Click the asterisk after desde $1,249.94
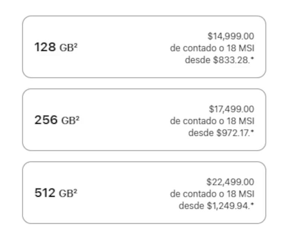Screen dimensions: 282x234 252,205
